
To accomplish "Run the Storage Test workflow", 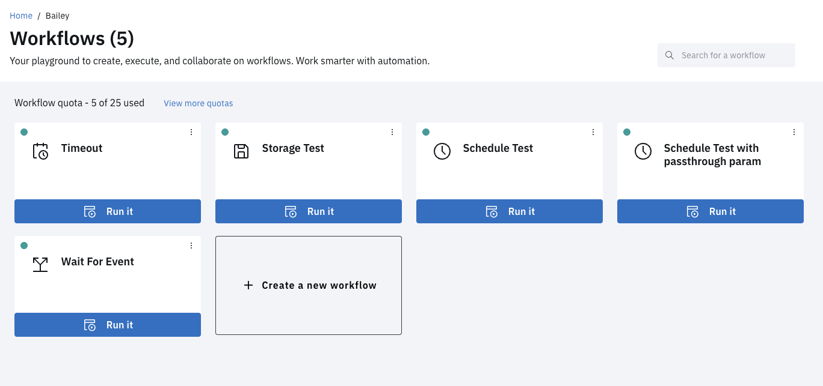I will click(308, 211).
